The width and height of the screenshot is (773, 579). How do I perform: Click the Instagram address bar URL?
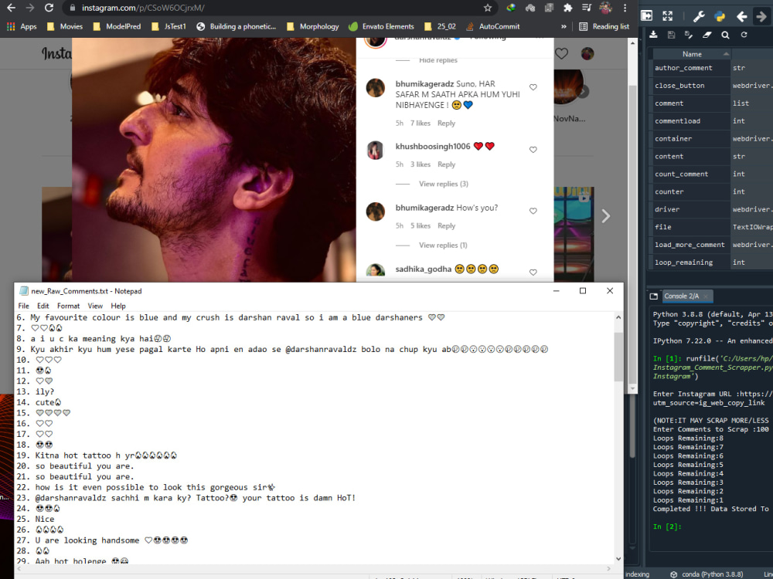(x=143, y=8)
